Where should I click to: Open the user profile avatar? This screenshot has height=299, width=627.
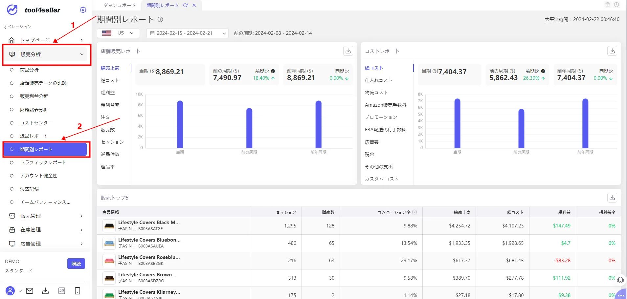[10, 291]
